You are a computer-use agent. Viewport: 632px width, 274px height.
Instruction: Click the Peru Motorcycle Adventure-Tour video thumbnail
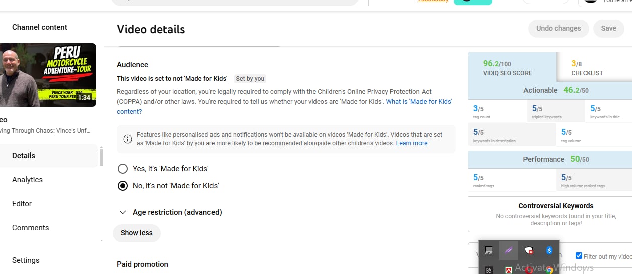click(48, 75)
